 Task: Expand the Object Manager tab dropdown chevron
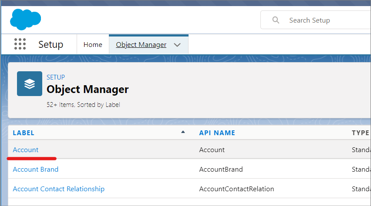(177, 45)
